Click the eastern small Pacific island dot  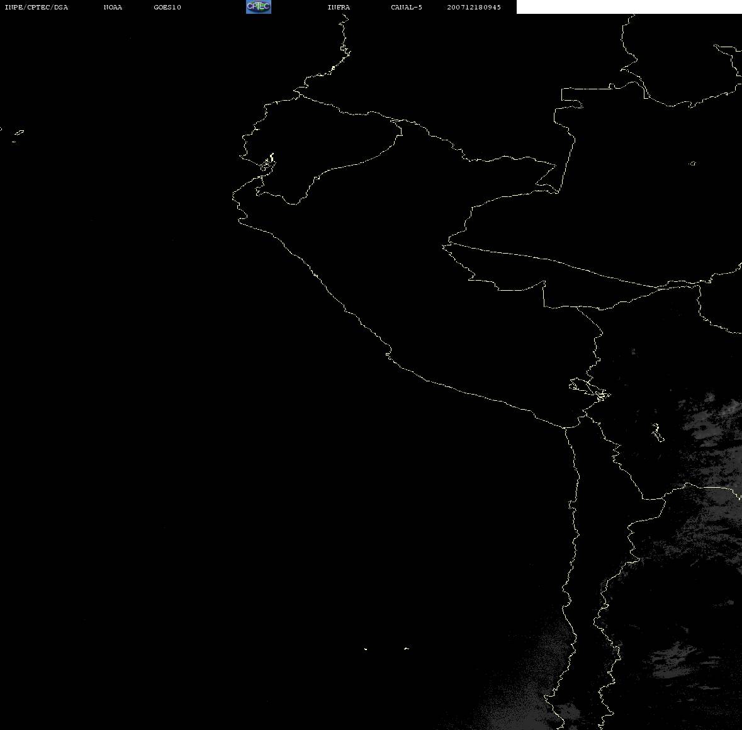(406, 648)
